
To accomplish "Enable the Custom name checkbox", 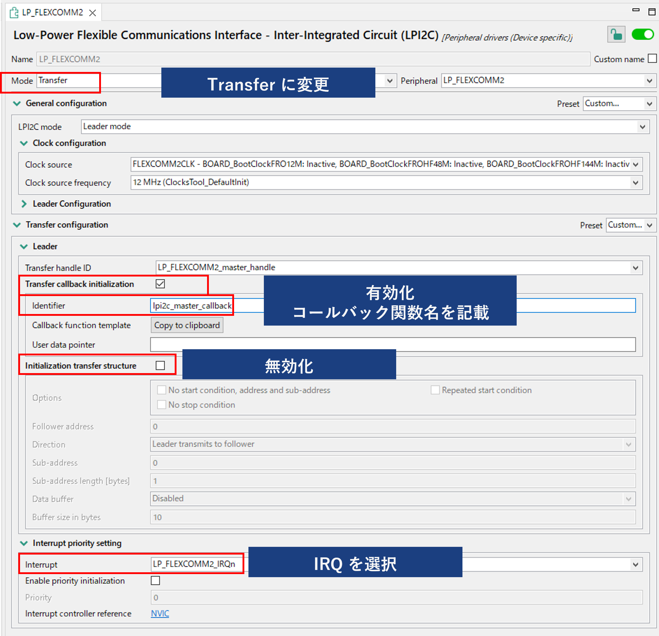I will pos(652,59).
